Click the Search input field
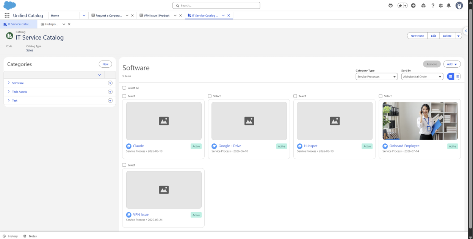The width and height of the screenshot is (473, 239). 216,5
